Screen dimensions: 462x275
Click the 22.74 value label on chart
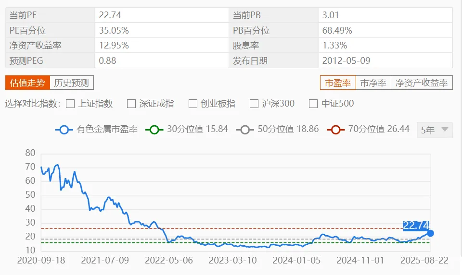[416, 225]
